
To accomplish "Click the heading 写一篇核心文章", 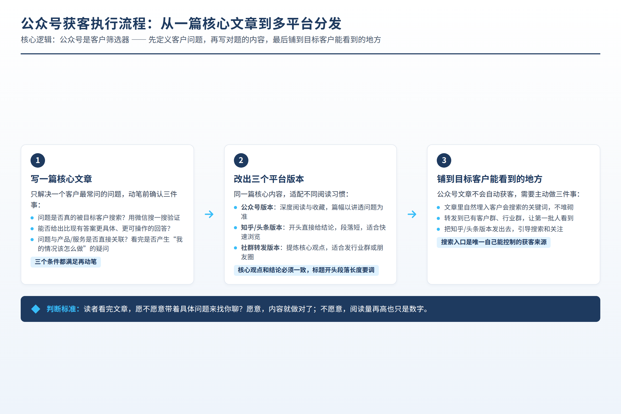I will pyautogui.click(x=61, y=179).
